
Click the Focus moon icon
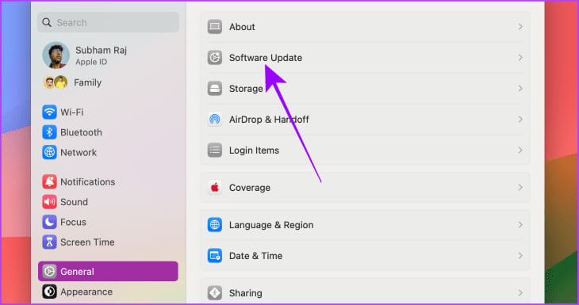point(49,222)
